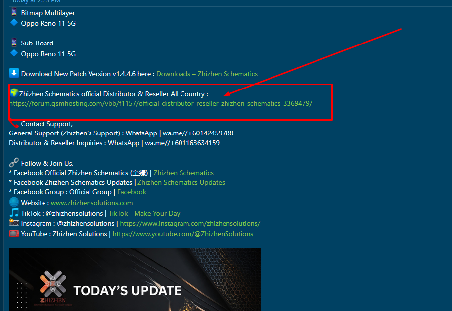Visit www.zhizhensolutions.com website link
The width and height of the screenshot is (452, 311).
(91, 203)
